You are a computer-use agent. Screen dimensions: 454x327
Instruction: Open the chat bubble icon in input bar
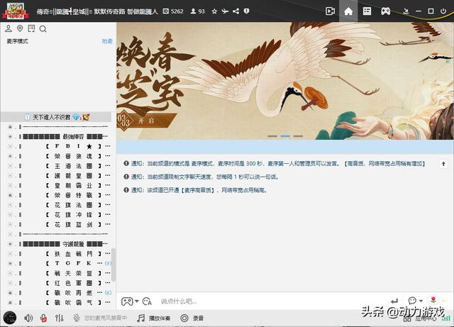click(x=412, y=300)
